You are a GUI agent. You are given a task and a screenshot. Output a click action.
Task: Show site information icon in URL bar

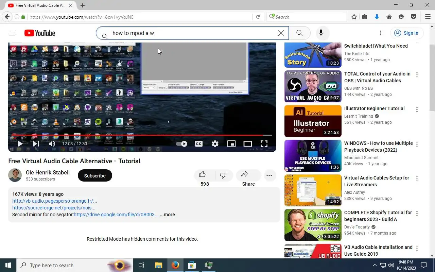(x=17, y=17)
